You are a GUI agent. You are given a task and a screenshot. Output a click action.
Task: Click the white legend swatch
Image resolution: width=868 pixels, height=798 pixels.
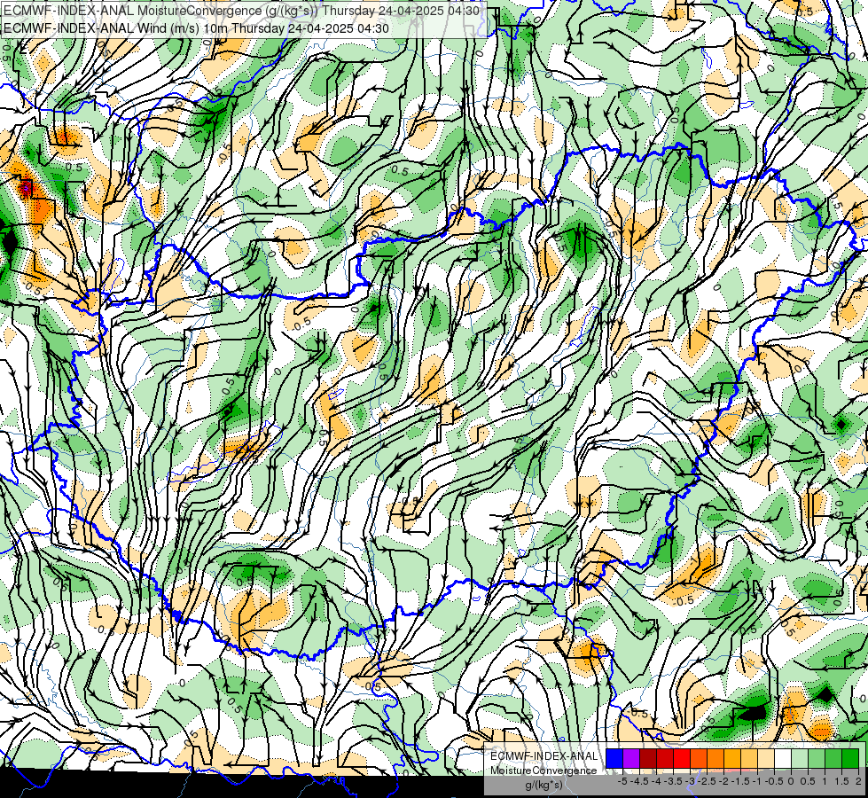coord(783,758)
